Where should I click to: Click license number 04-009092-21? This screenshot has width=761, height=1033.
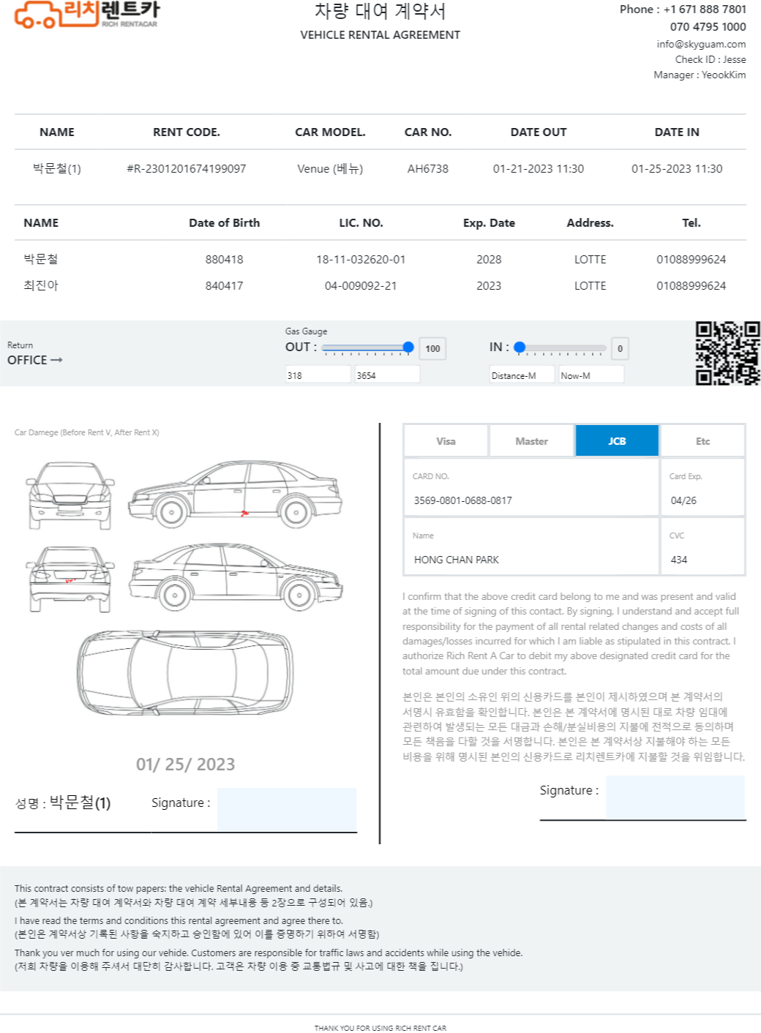[x=361, y=285]
